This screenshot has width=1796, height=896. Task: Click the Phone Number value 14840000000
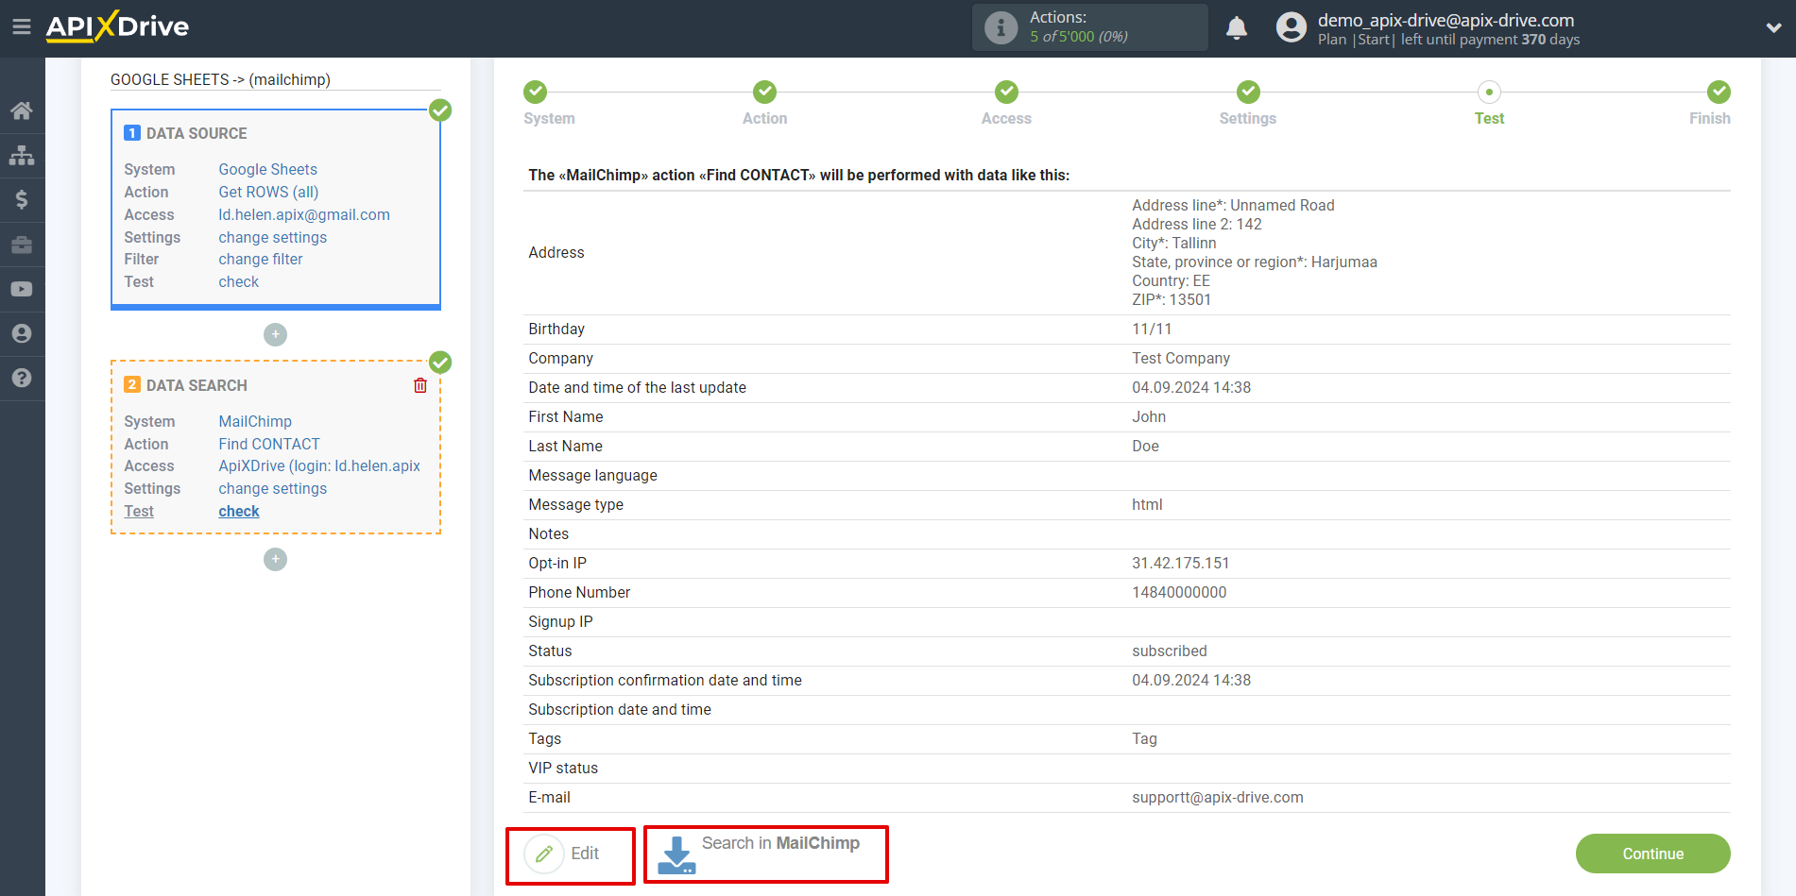click(x=1179, y=592)
